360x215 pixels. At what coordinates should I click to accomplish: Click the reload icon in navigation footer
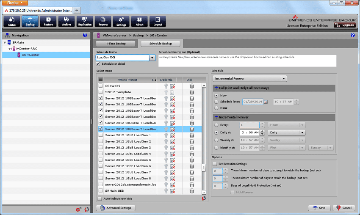point(86,209)
